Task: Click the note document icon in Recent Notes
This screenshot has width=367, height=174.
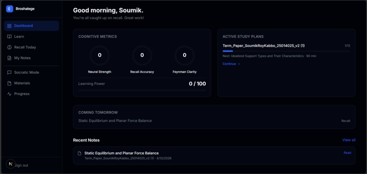Action: (x=80, y=154)
